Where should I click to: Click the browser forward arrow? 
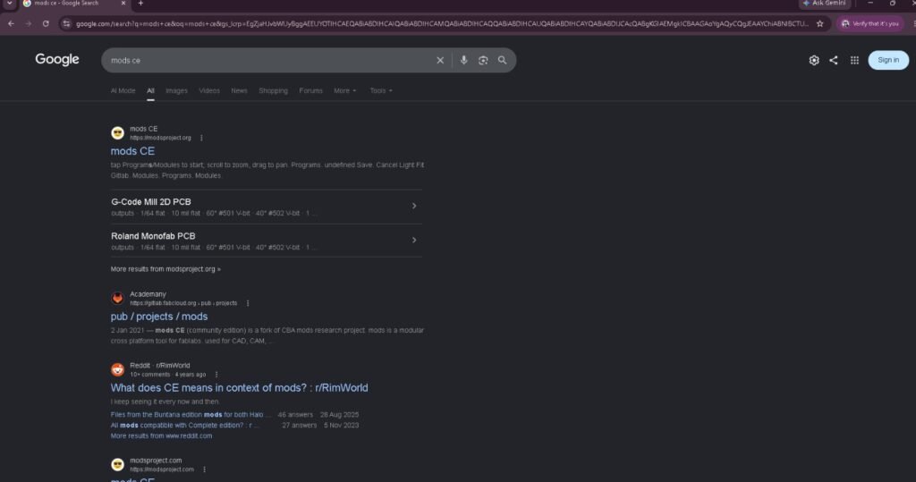(x=28, y=23)
